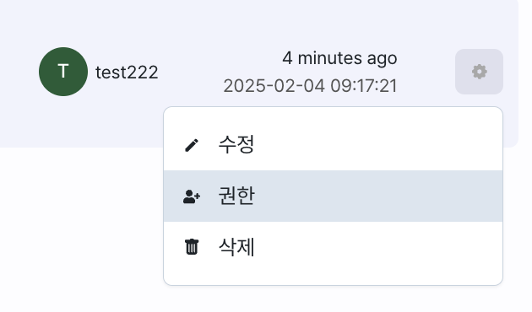Click the gear settings icon

pos(479,72)
